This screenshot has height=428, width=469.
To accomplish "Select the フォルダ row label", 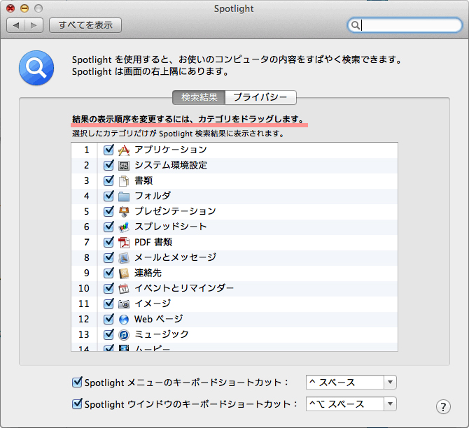I will point(153,196).
